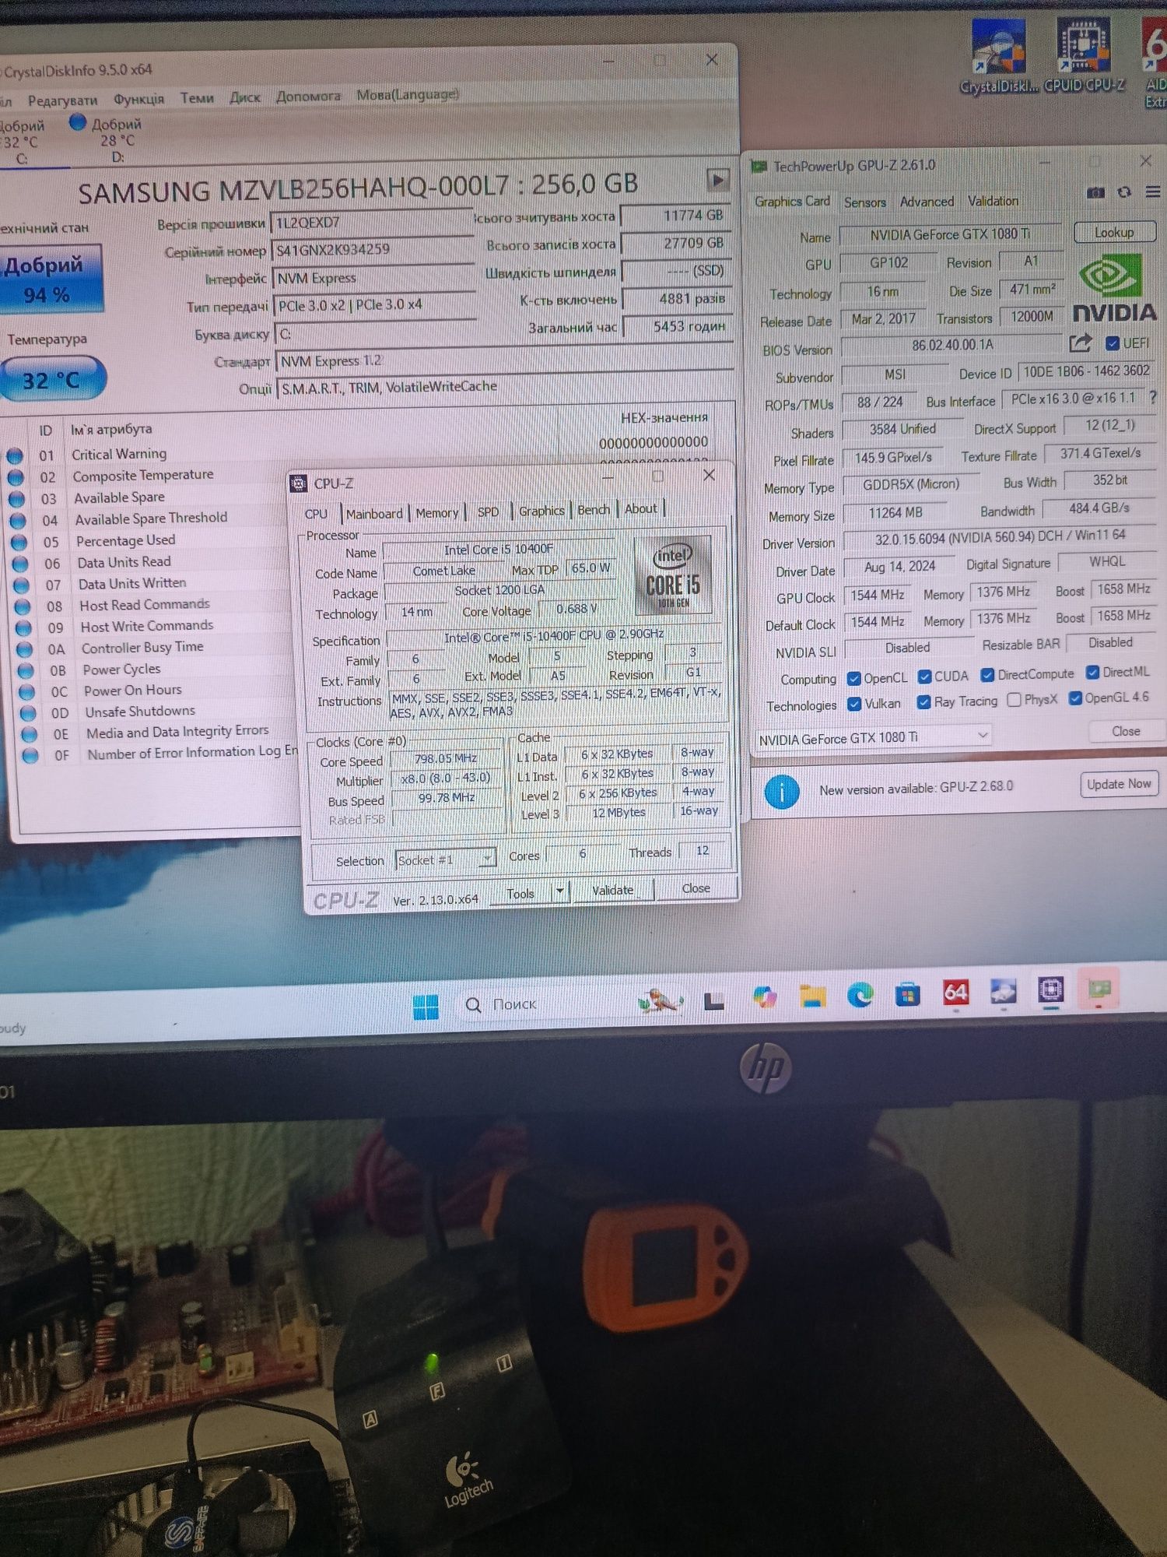Image resolution: width=1167 pixels, height=1557 pixels.
Task: Select drive D: Добрий 28 °C
Action: tap(107, 140)
